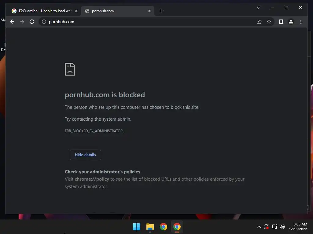
Task: Reload the blocked page
Action: [32, 22]
